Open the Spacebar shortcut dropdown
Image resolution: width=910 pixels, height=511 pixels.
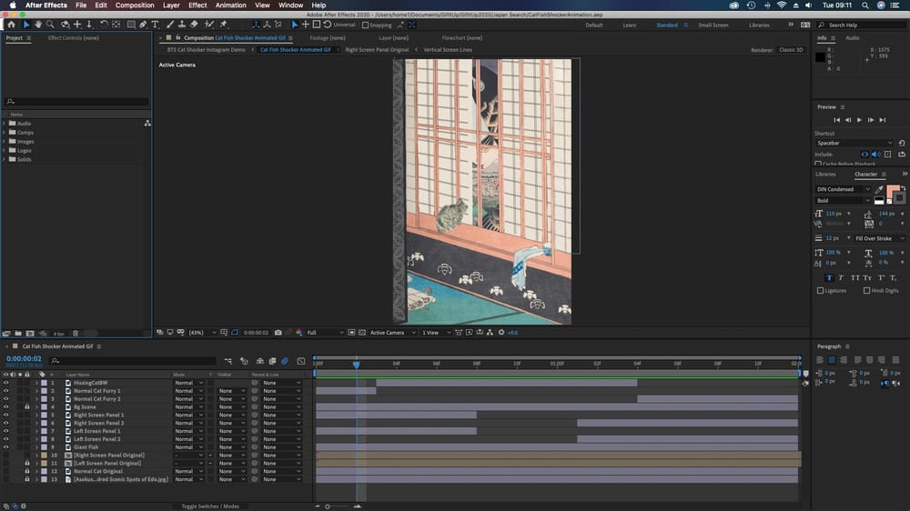(x=854, y=143)
